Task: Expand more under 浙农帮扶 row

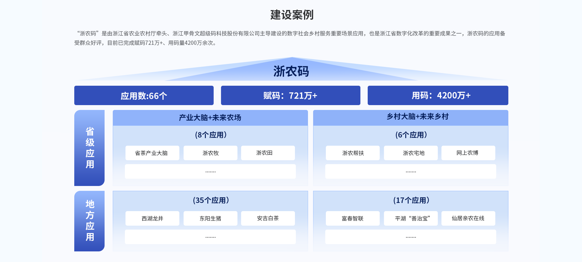Action: [411, 171]
